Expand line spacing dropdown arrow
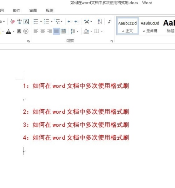This screenshot has width=175, height=188. 78,32
